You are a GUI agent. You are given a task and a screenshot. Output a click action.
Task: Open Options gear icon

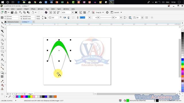click(107, 12)
